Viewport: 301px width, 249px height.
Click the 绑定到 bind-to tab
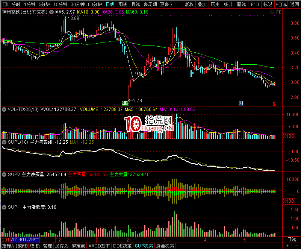pyautogui.click(x=78, y=246)
